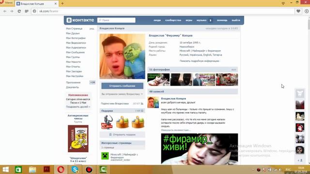This screenshot has height=174, width=310.
Task: Click the post author's avatar
Action: tap(153, 102)
